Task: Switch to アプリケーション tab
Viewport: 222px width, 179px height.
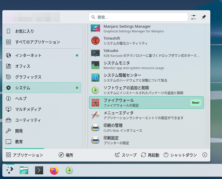Action: (25, 155)
